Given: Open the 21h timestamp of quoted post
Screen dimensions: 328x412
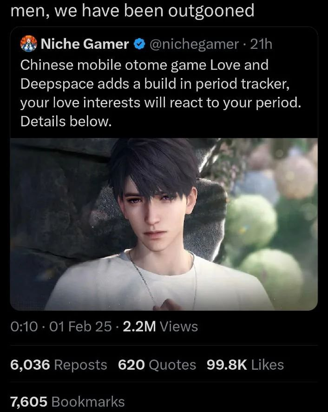Looking at the screenshot, I should 261,44.
